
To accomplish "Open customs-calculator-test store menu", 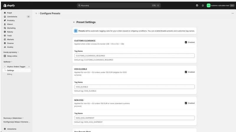I will pos(221,6).
